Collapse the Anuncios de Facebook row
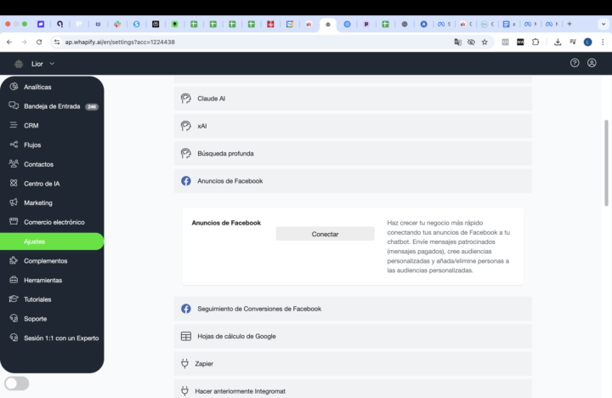612x398 pixels. pos(353,181)
